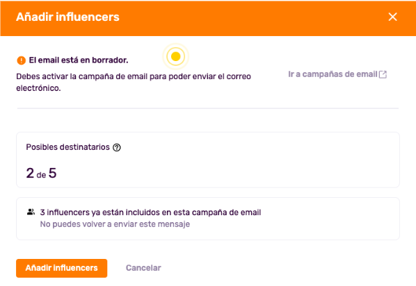Click 'No puedes volver a enviar este mensaje'
The image size is (416, 286).
[x=115, y=224]
